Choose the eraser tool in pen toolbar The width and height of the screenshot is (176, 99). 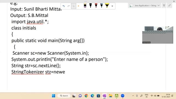tap(85, 5)
